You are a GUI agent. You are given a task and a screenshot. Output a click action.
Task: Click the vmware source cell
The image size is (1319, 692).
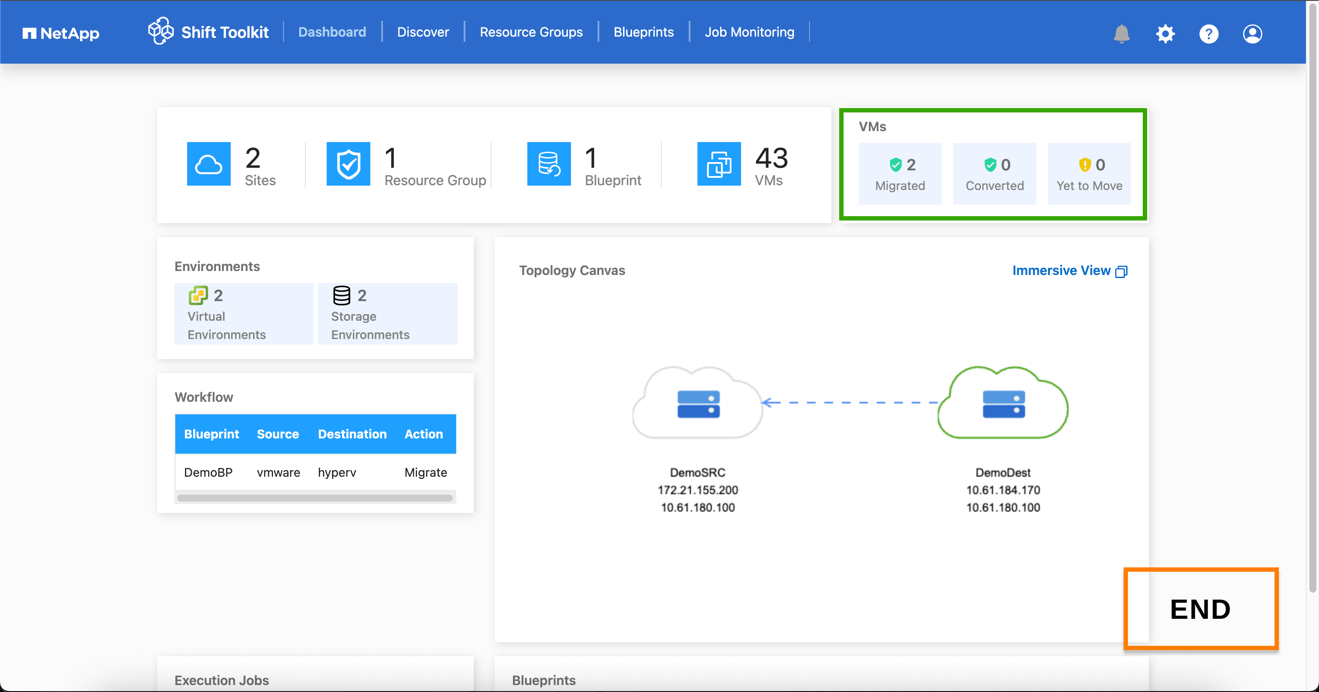pyautogui.click(x=279, y=472)
